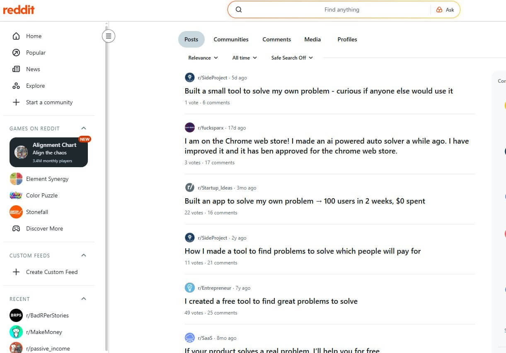Click the Color Puzzle game label
506x353 pixels.
click(x=42, y=195)
